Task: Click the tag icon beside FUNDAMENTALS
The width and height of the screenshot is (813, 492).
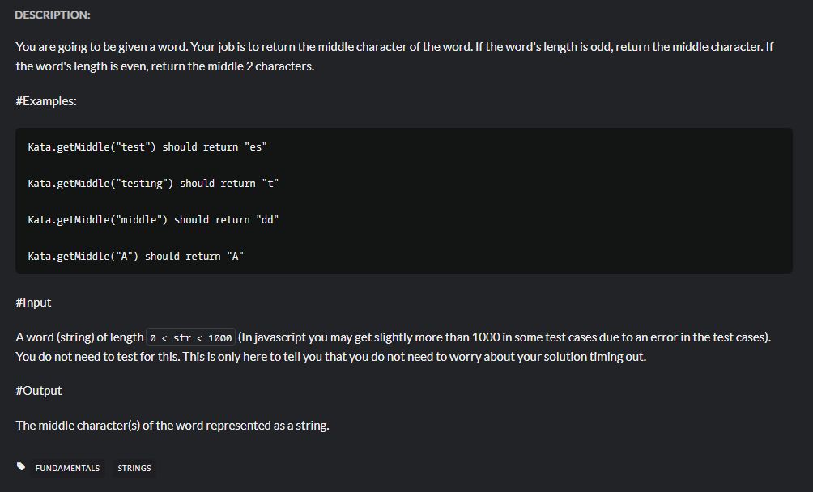Action: coord(21,467)
